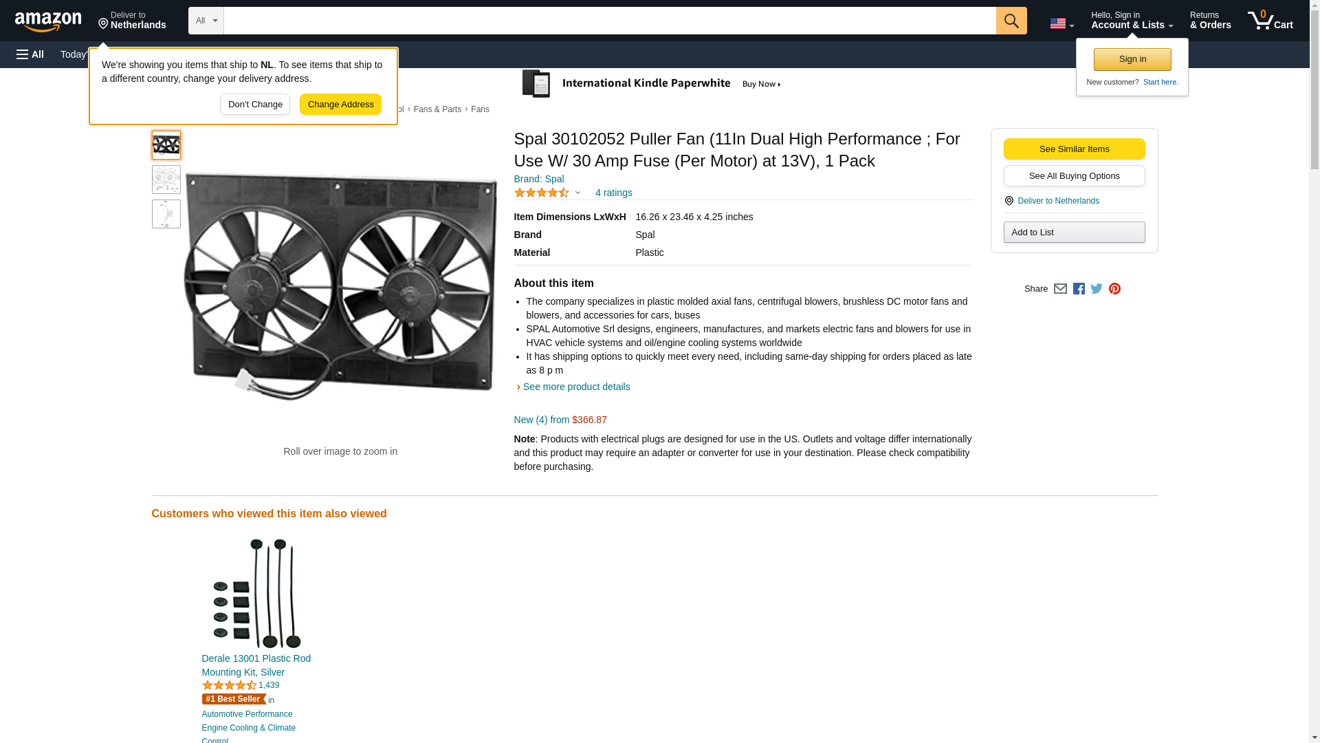The width and height of the screenshot is (1320, 743).
Task: Share product via email icon
Action: click(x=1060, y=289)
